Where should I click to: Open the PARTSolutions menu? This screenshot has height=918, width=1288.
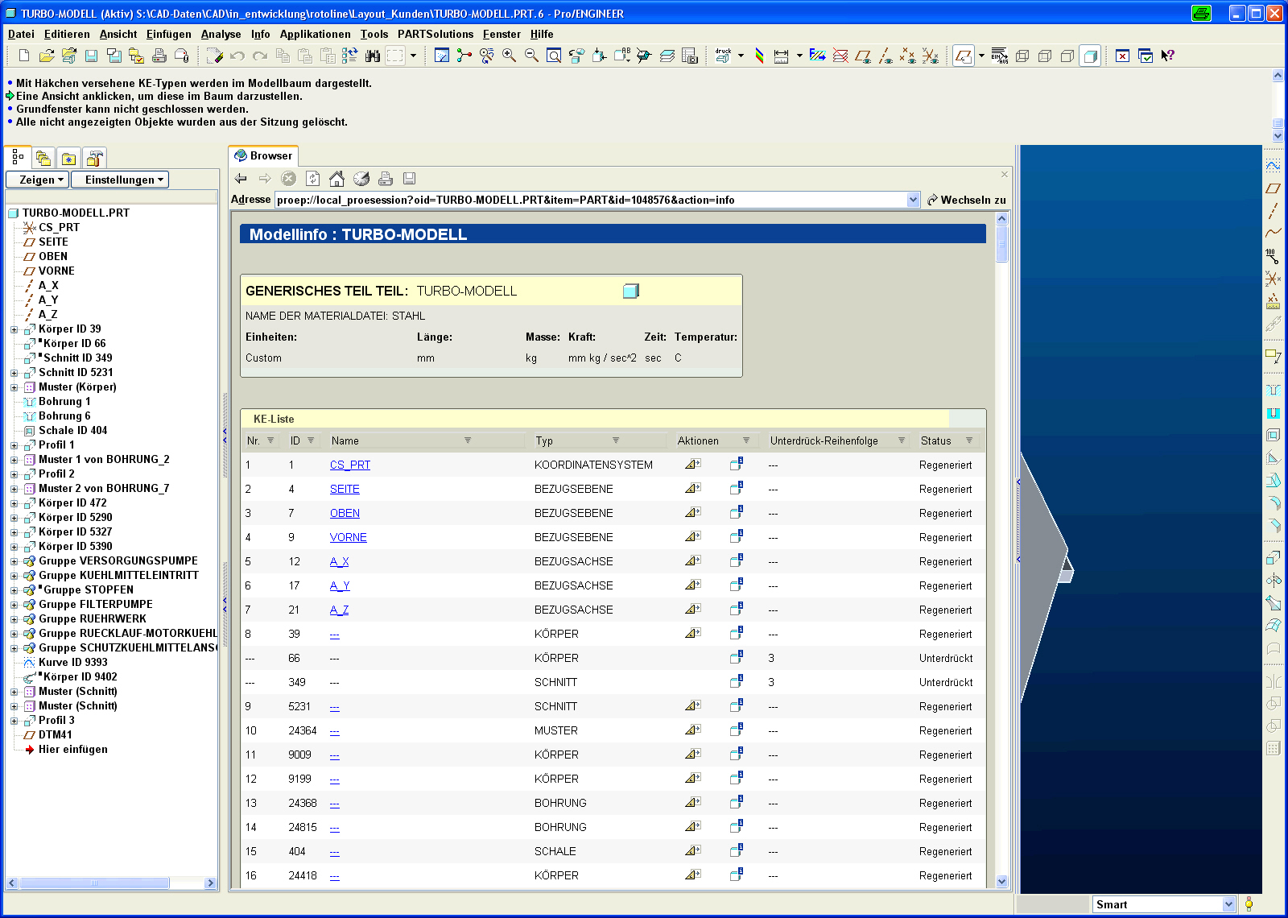pyautogui.click(x=436, y=34)
